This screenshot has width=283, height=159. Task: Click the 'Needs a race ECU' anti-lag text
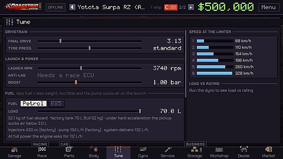[66, 75]
